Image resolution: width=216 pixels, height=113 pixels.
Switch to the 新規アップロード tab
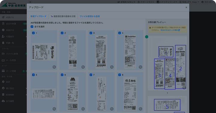click(x=38, y=16)
